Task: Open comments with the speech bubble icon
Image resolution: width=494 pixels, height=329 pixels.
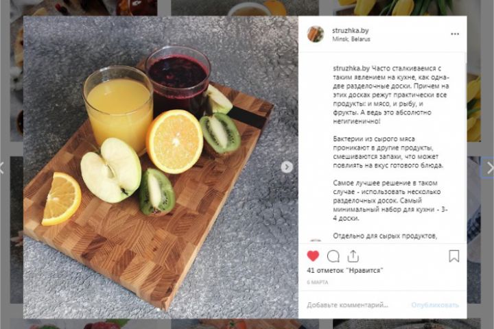Action: click(x=333, y=256)
